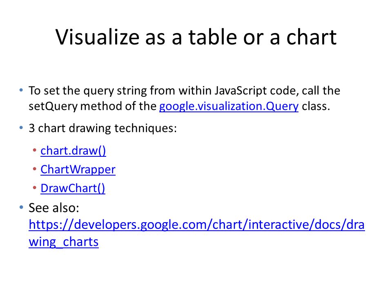Click the word 'setQuery' in the paragraph
This screenshot has height=294, width=392.
(53, 107)
